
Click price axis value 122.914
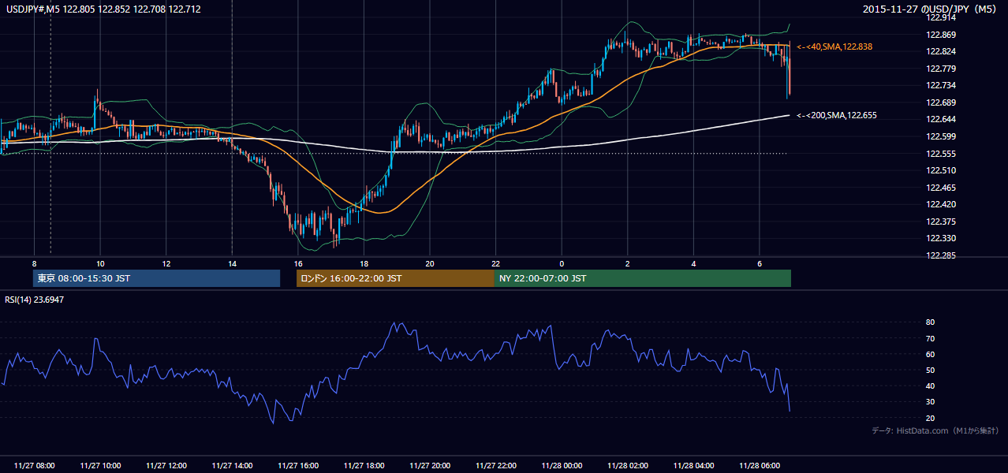pos(942,17)
